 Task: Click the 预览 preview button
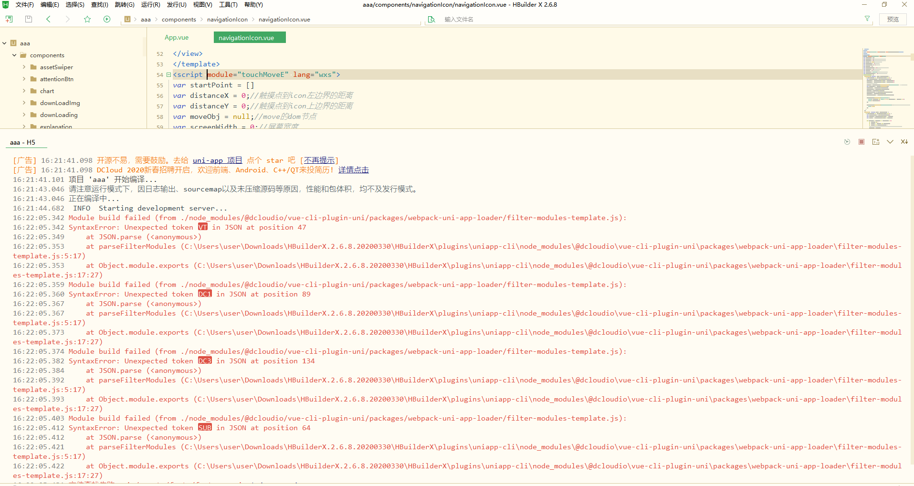pyautogui.click(x=893, y=20)
